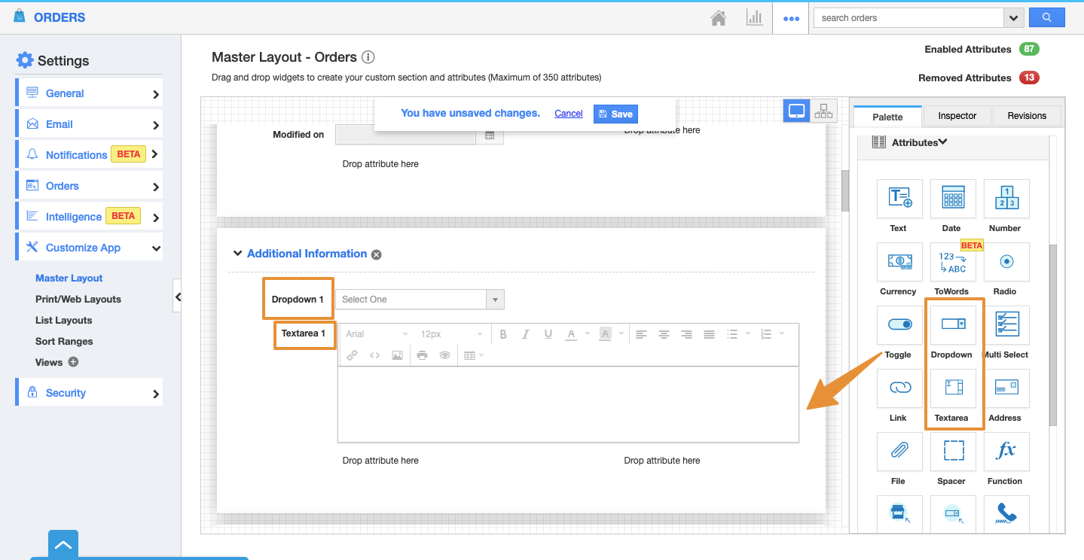Open the Dropdown 1 Select One box
Image resolution: width=1084 pixels, height=560 pixels.
[419, 300]
